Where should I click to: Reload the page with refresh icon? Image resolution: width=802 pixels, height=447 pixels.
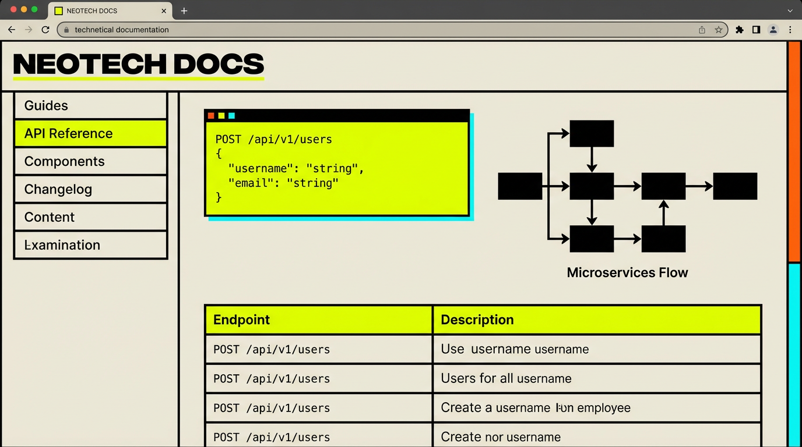[x=45, y=30]
